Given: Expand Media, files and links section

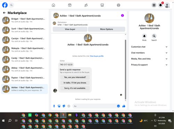Looking at the screenshot, I should (149, 59).
